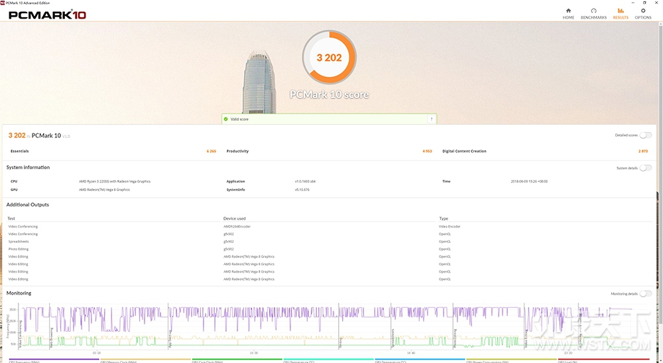Select the Essentials score label
This screenshot has height=363, width=663.
click(x=19, y=151)
